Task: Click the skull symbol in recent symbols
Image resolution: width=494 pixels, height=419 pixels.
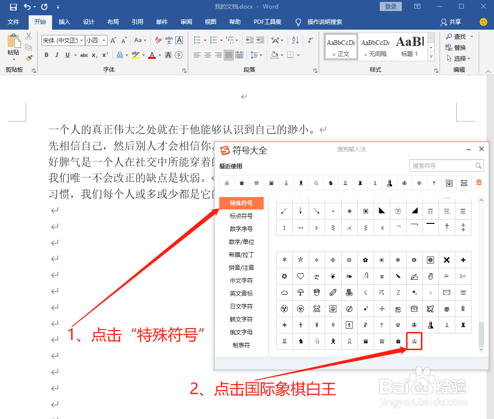Action: tap(463, 183)
